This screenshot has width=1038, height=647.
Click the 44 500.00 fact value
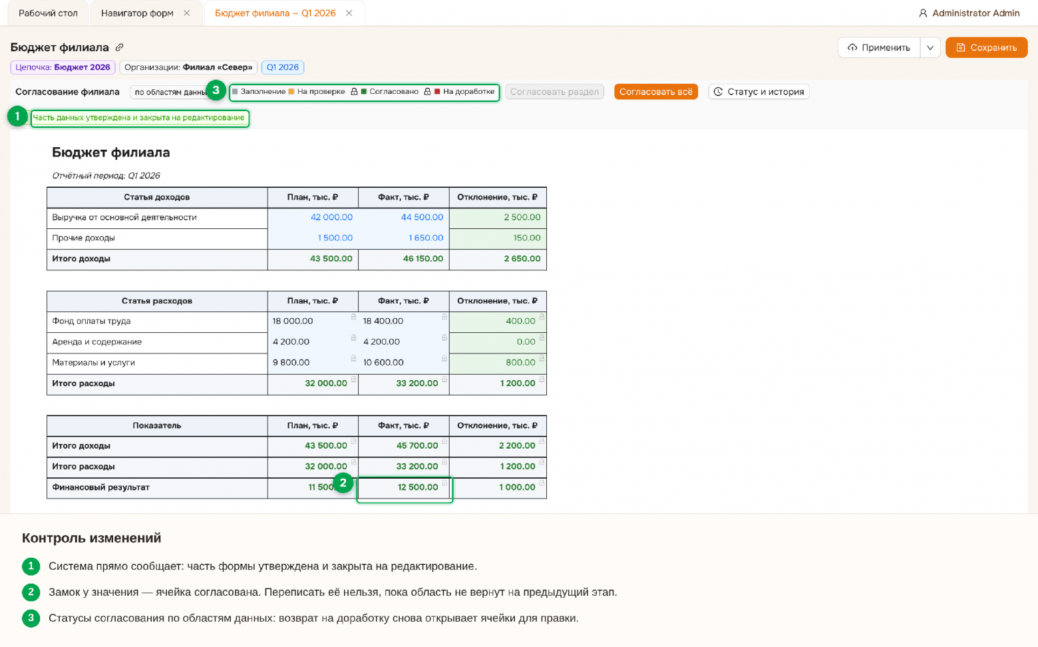[x=422, y=218]
